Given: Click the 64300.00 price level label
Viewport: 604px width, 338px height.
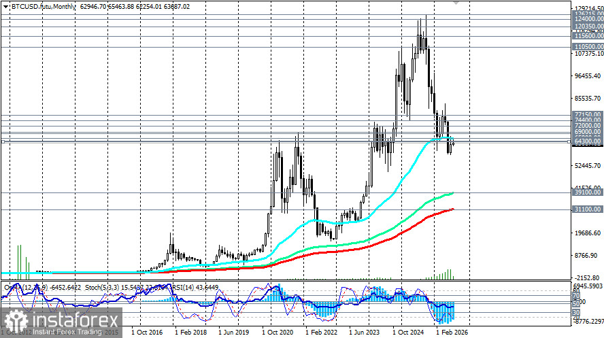Looking at the screenshot, I should click(588, 141).
